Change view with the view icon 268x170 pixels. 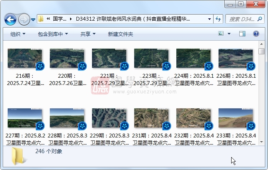coord(221,33)
